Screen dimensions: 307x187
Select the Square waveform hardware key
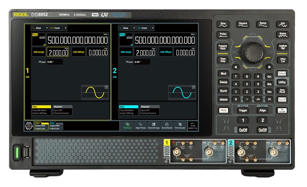click(x=243, y=25)
